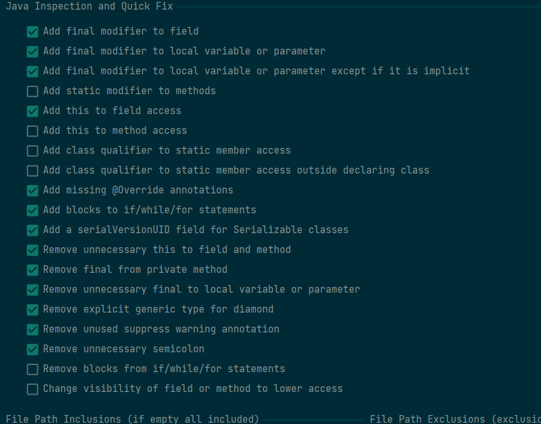
Task: Disable 'Remove explicit generic type for diamond'
Action: (32, 309)
